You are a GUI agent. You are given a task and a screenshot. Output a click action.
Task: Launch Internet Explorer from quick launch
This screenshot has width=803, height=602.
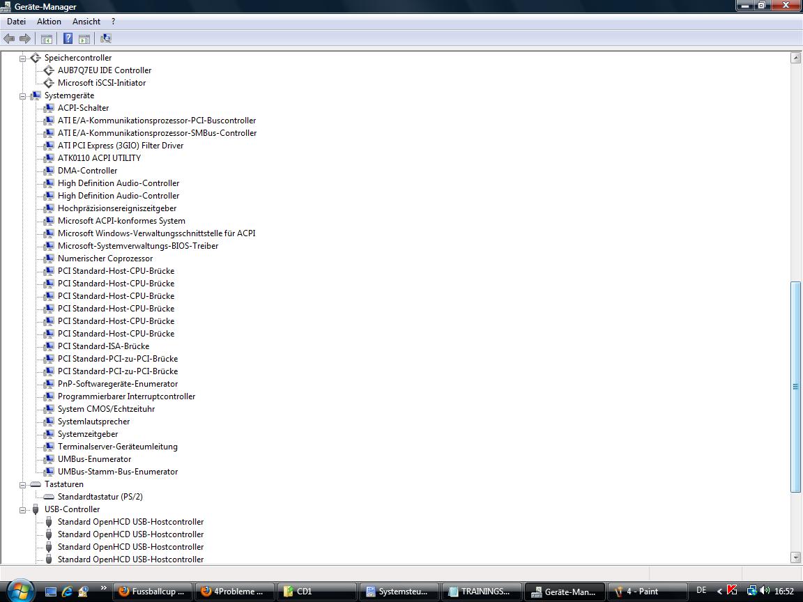67,592
